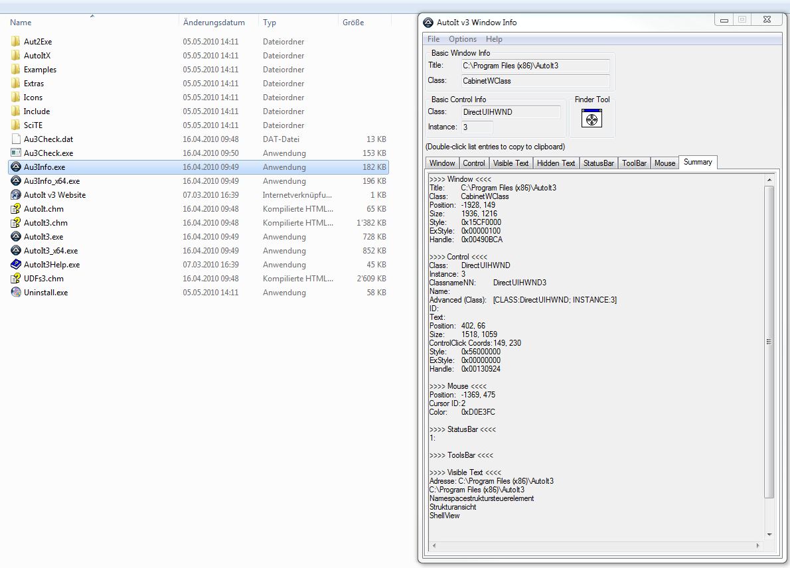This screenshot has width=790, height=568.
Task: Select the Aut2Exe folder icon
Action: click(17, 42)
